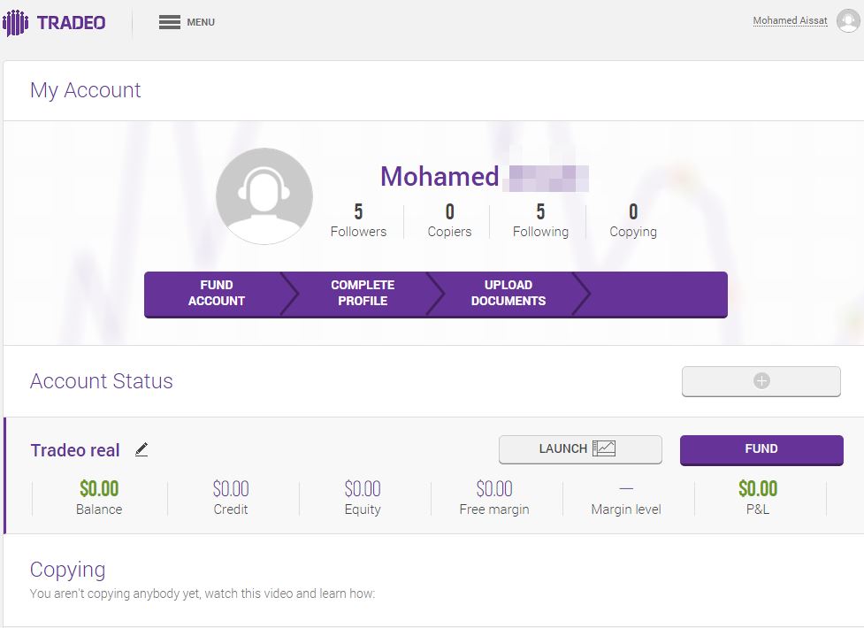
Task: Click the Copying section heading
Action: click(x=67, y=571)
